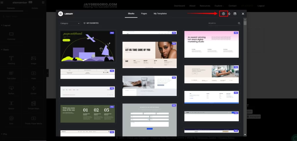Open the My Templates tab
Viewport: 297px width, 141px height.
(160, 14)
